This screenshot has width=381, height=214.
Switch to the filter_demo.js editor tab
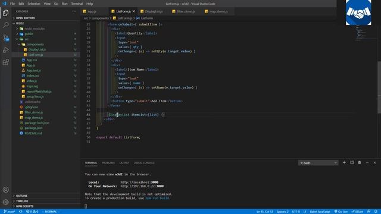[x=186, y=11]
